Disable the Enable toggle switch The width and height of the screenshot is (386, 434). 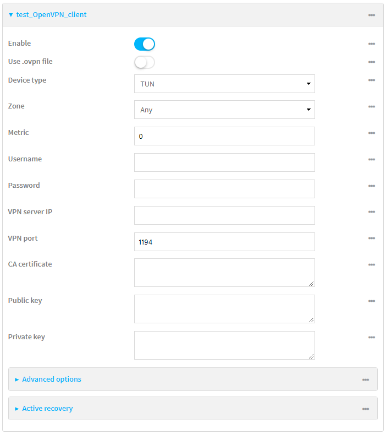point(145,44)
